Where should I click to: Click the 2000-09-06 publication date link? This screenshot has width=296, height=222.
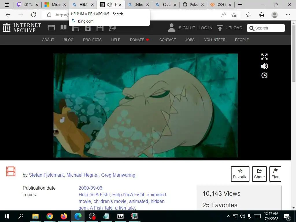point(90,188)
